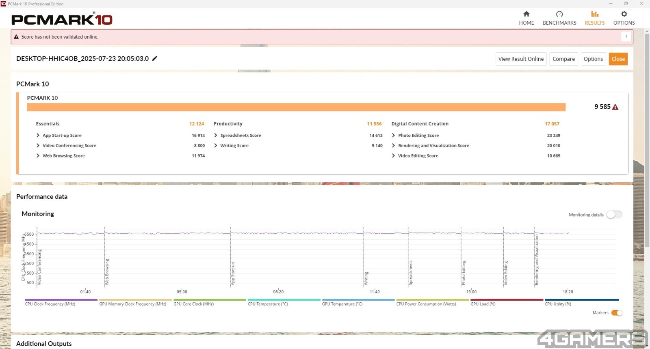Click the orange PCMARK 10 score bar
Screen dimensions: 650x349
tap(296, 107)
